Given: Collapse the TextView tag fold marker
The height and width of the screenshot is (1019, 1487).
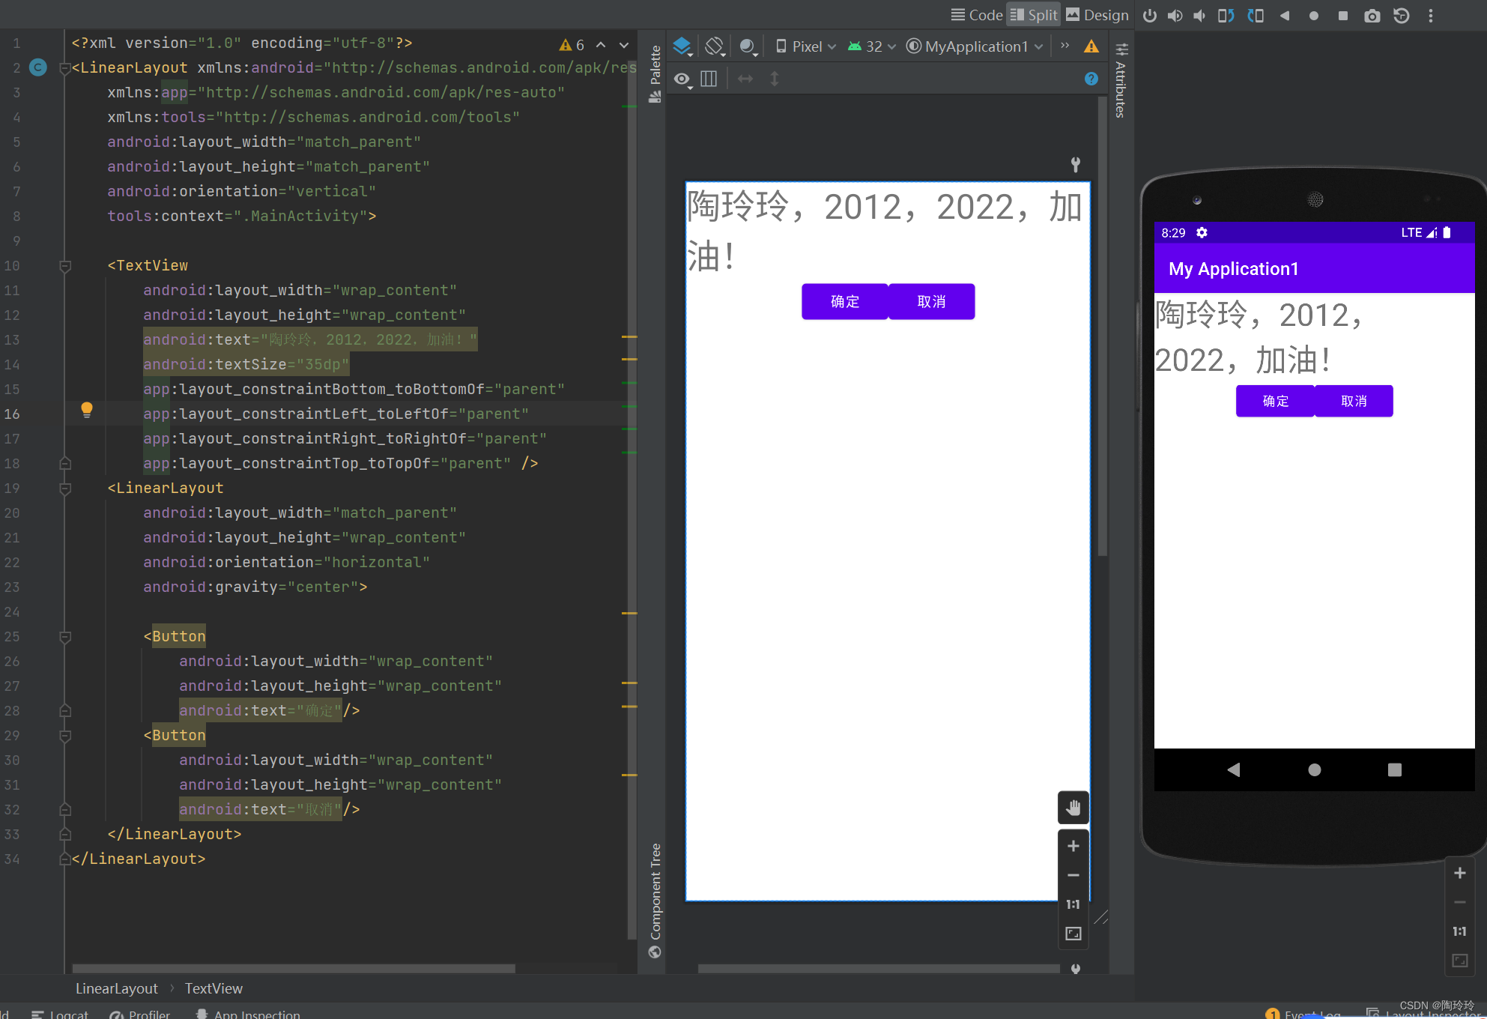Looking at the screenshot, I should (65, 266).
